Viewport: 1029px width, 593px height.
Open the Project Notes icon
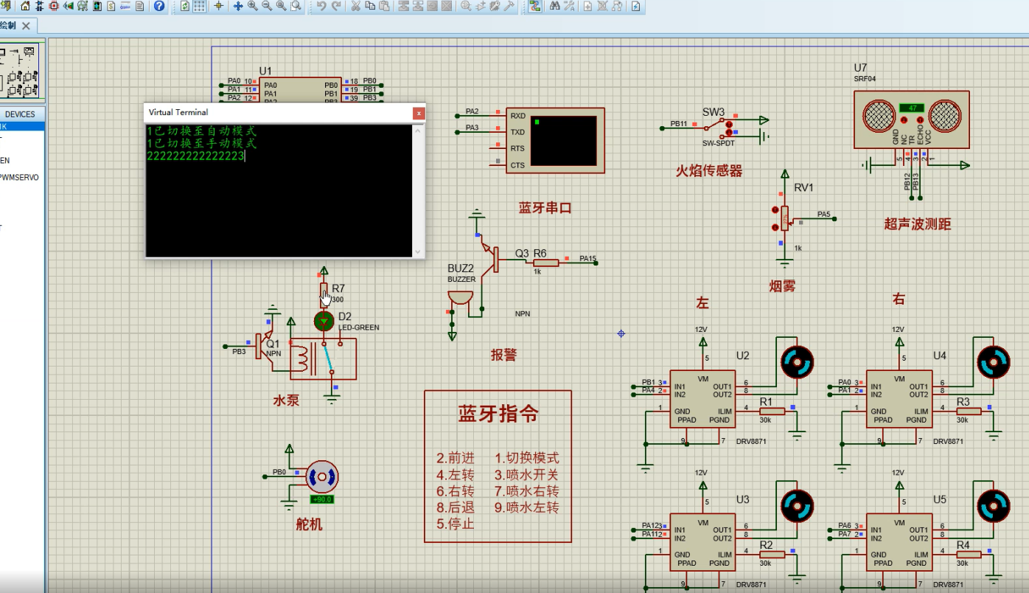click(x=139, y=6)
